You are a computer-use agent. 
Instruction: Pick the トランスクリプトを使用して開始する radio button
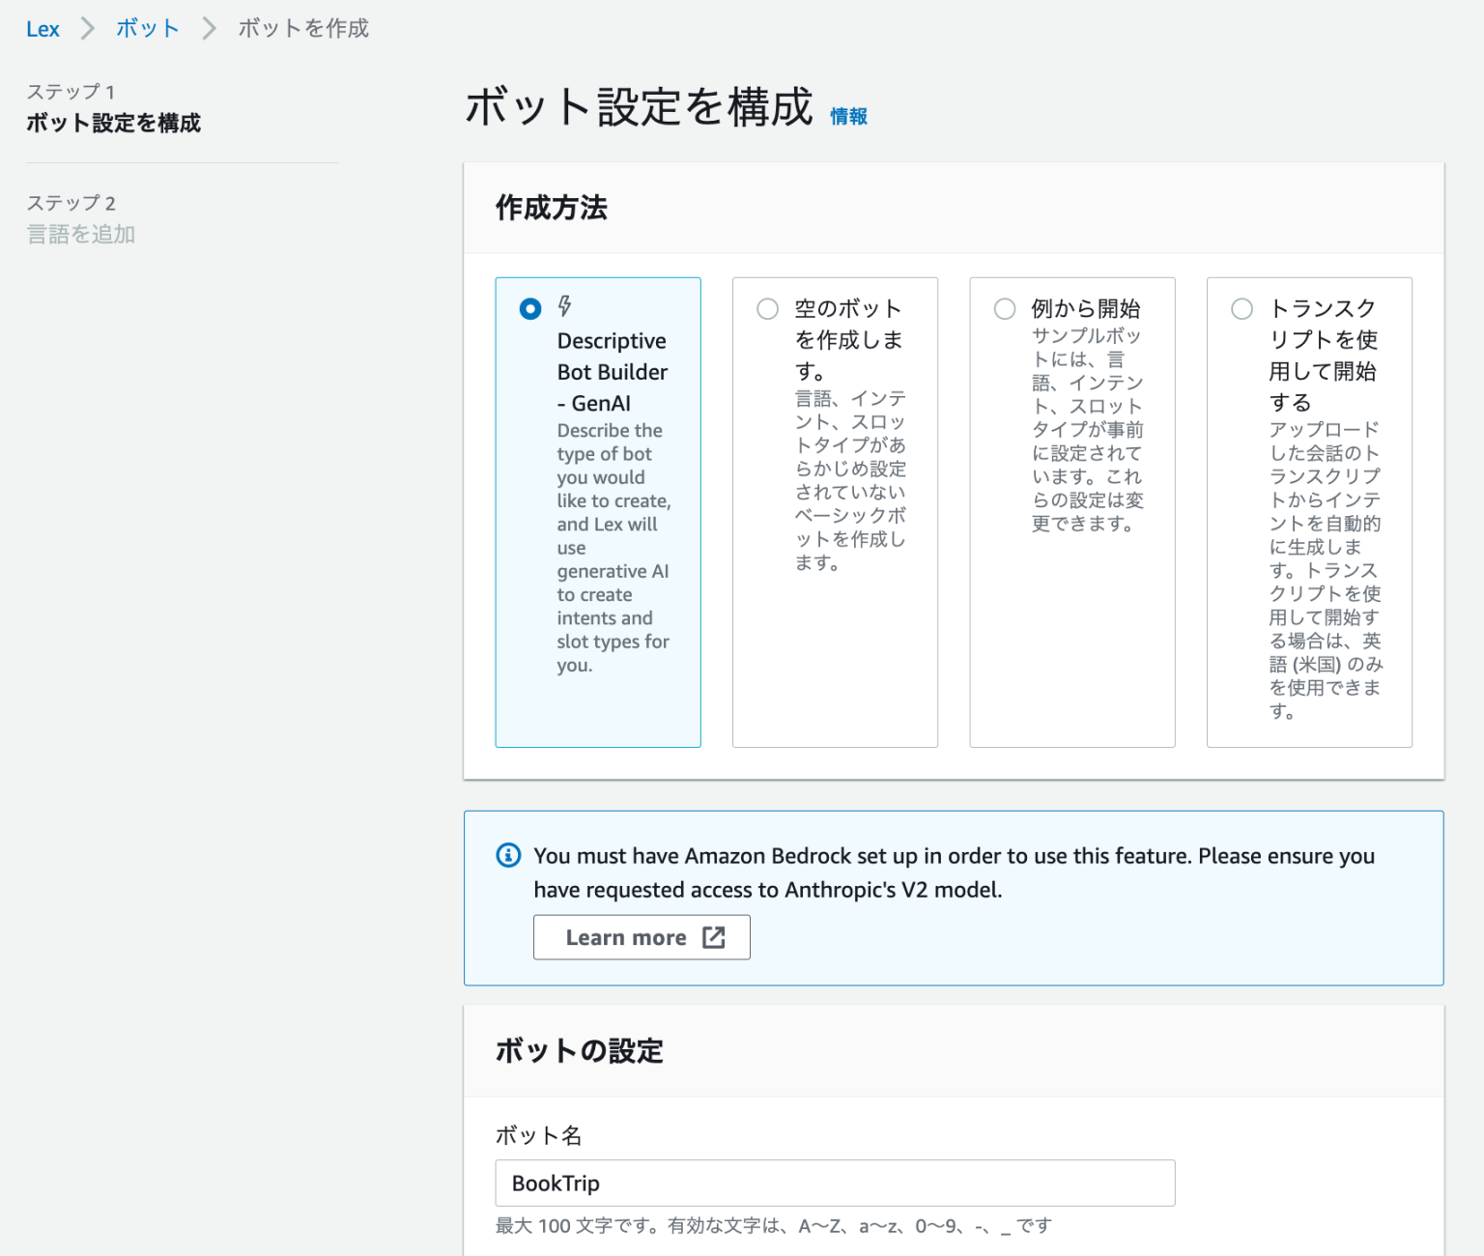point(1241,309)
